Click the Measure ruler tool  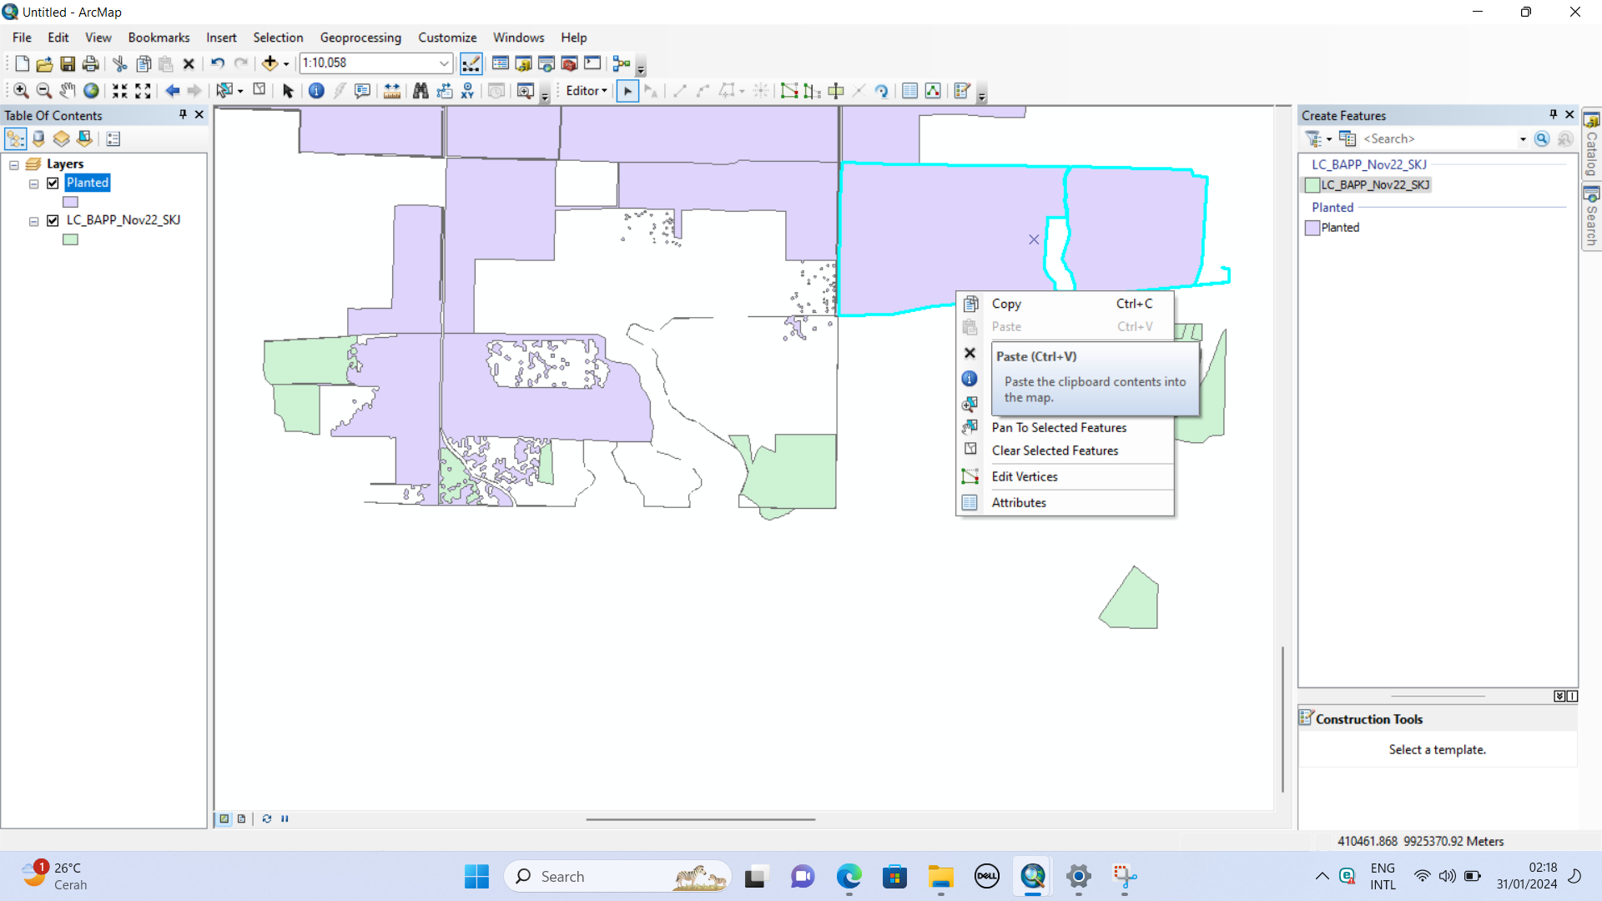coord(391,91)
